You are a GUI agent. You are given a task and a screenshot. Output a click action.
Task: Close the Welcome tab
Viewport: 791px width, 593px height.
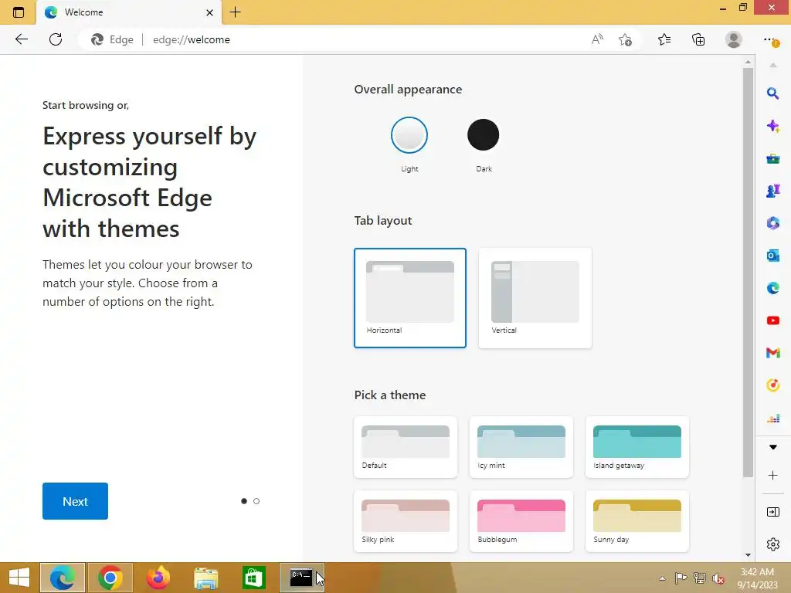(209, 12)
